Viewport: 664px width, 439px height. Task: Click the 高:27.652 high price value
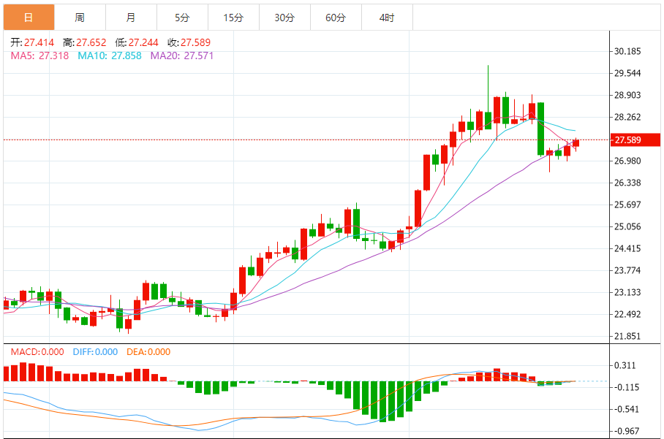pos(84,42)
